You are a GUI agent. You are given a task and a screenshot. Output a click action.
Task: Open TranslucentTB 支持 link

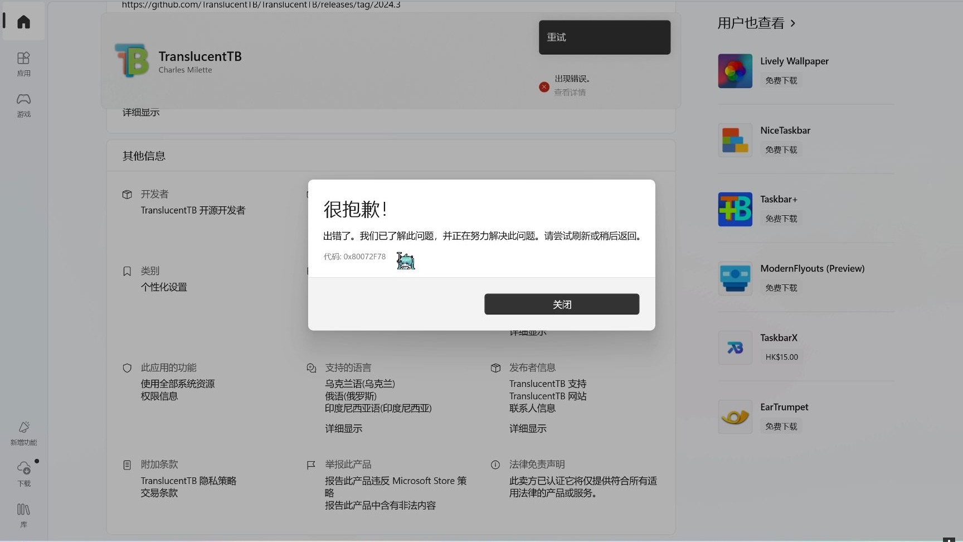tap(548, 384)
